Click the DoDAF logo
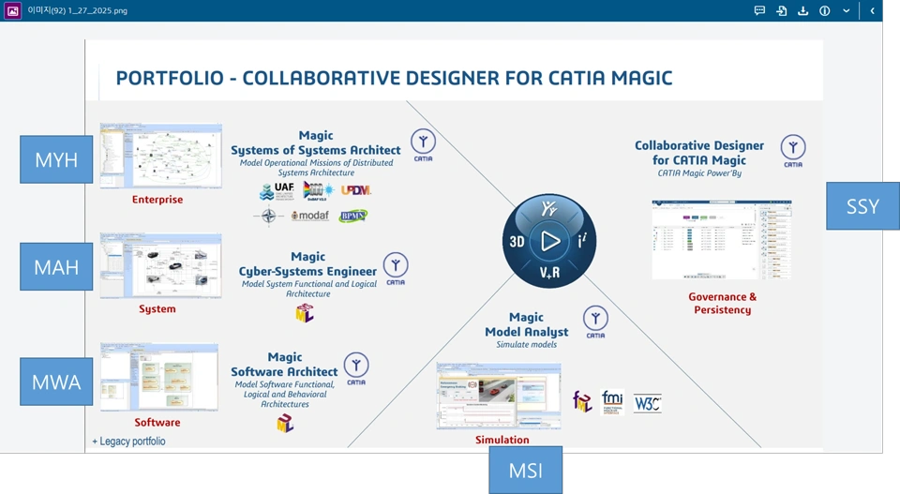 (318, 190)
